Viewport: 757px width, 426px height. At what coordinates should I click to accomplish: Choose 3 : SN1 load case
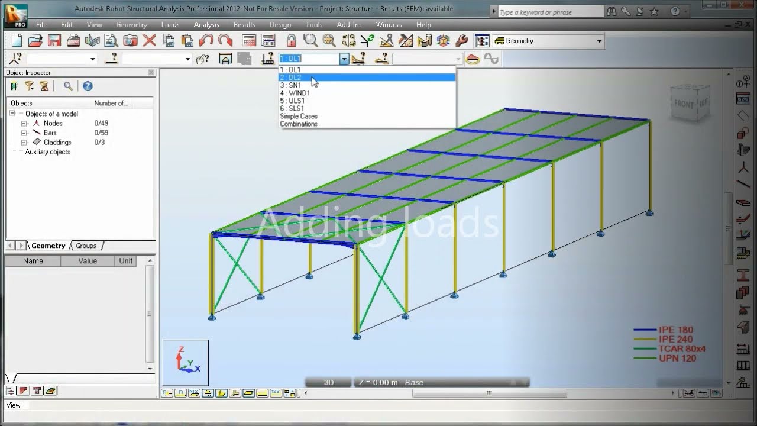pyautogui.click(x=367, y=85)
